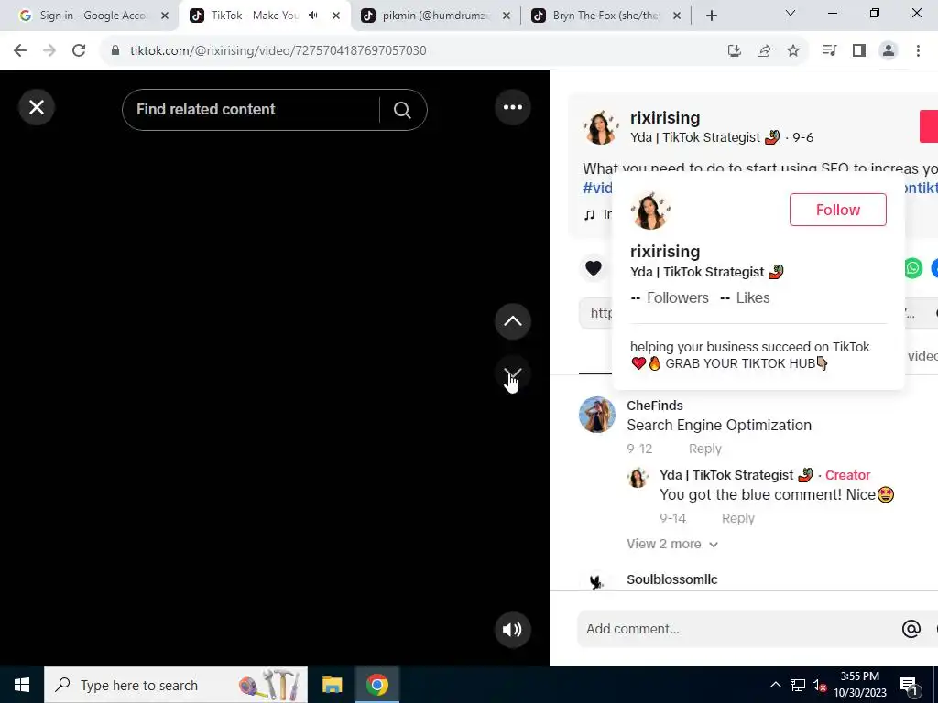The image size is (938, 703).
Task: Open network icon in system tray
Action: point(798,685)
